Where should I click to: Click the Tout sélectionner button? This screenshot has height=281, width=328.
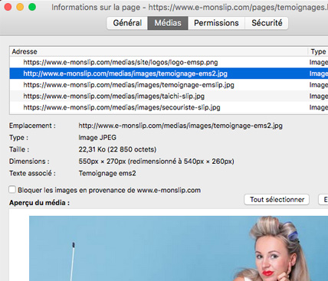277,200
